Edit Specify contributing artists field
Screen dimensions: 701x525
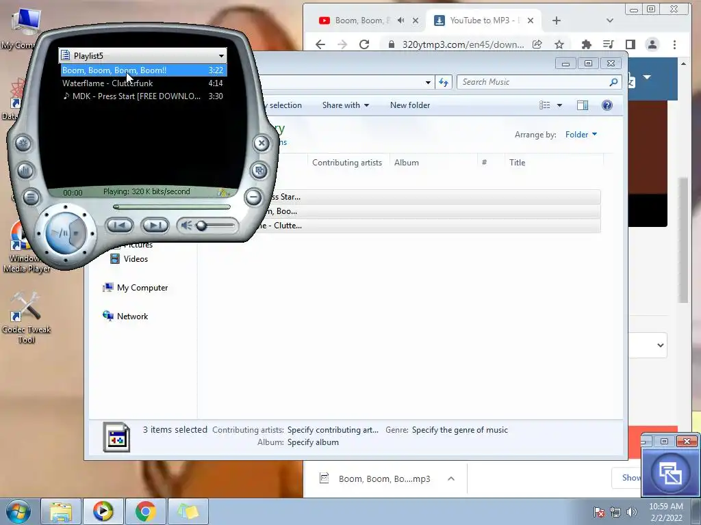tap(333, 430)
